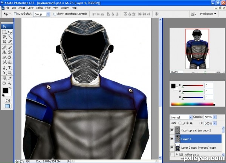Select the Type tool
The width and height of the screenshot is (226, 163).
pyautogui.click(x=10, y=68)
